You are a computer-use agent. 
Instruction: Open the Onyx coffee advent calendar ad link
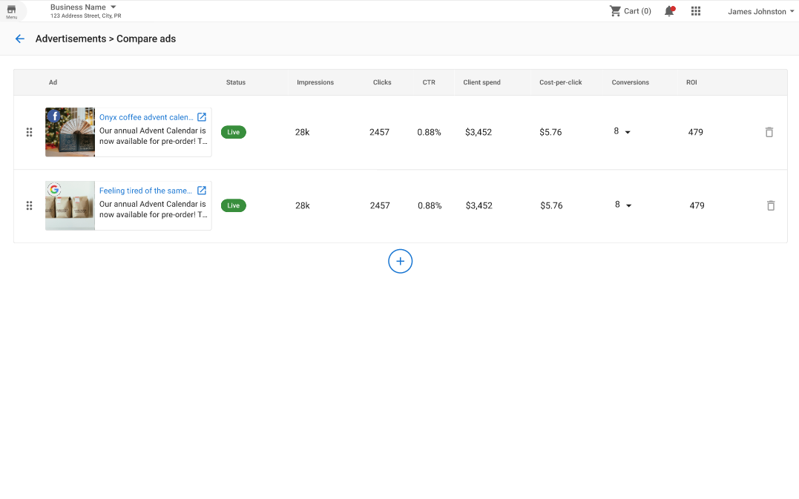point(145,116)
